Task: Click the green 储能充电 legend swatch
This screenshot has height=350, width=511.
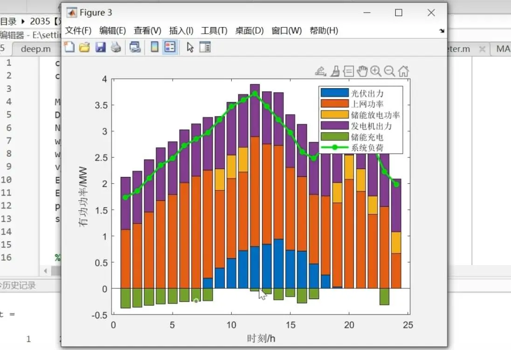Action: [x=335, y=136]
